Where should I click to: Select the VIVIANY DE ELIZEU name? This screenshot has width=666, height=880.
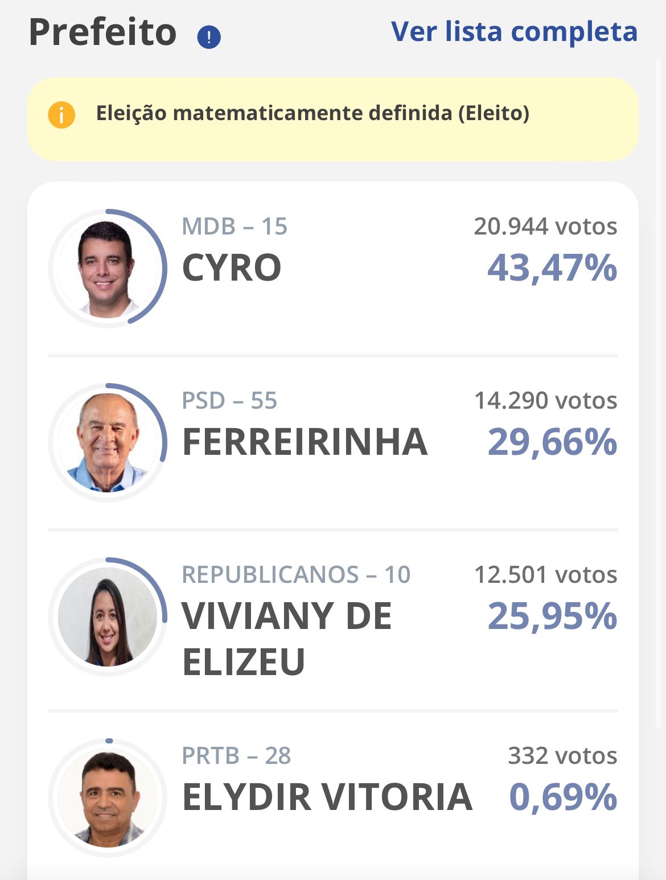click(x=286, y=638)
